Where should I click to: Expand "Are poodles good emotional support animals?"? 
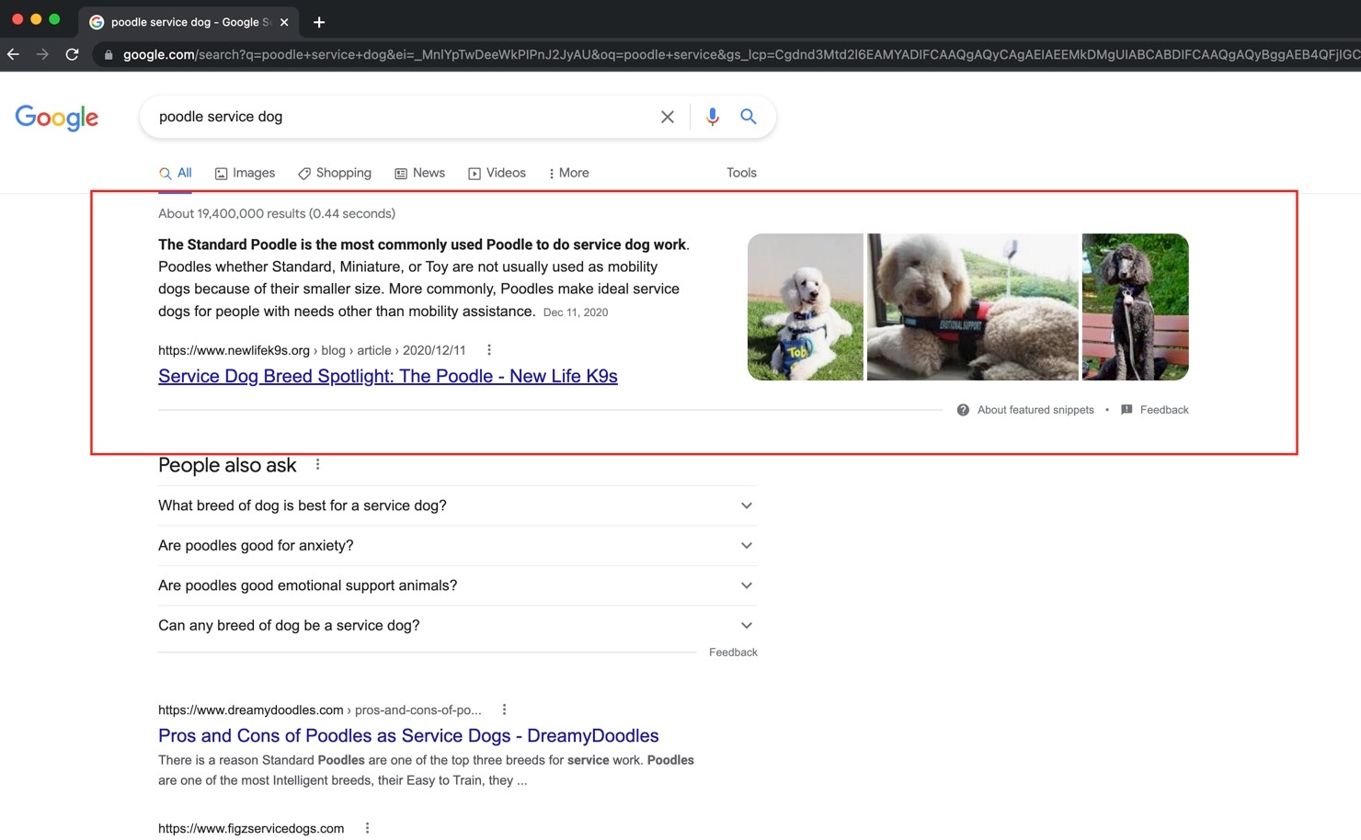[x=746, y=585]
